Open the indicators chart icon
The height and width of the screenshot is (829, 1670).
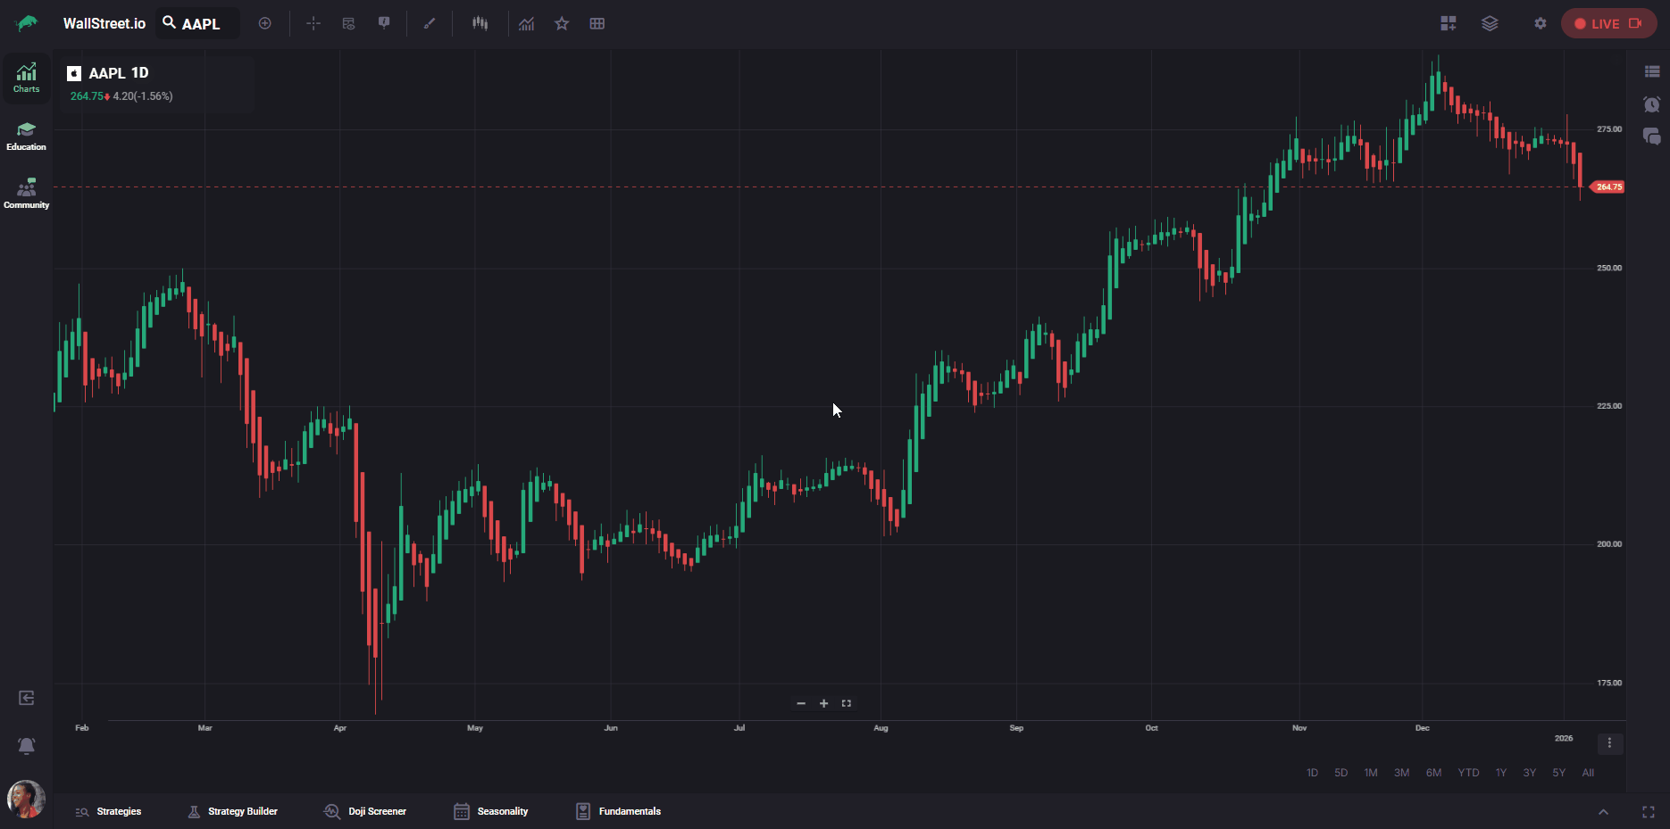(527, 24)
